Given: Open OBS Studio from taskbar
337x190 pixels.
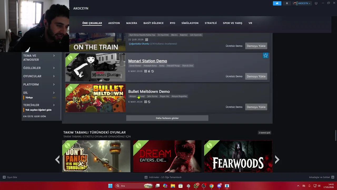Looking at the screenshot, I should [x=204, y=186].
